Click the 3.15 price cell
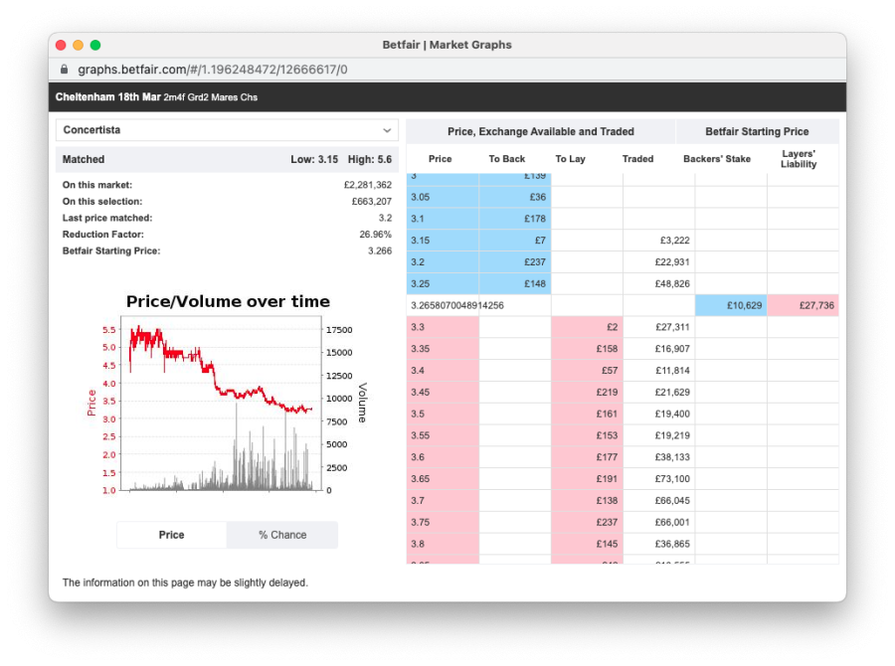 (x=443, y=241)
